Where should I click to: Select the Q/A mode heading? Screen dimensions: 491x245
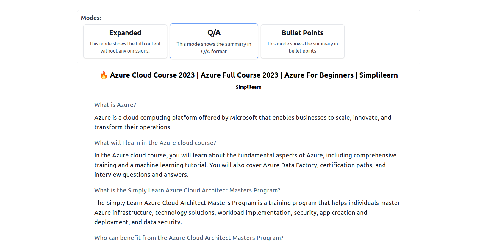(214, 33)
